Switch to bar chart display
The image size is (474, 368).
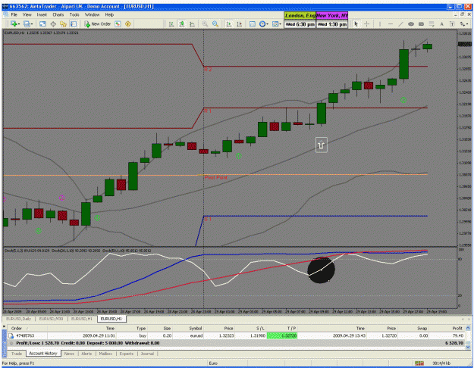[171, 23]
